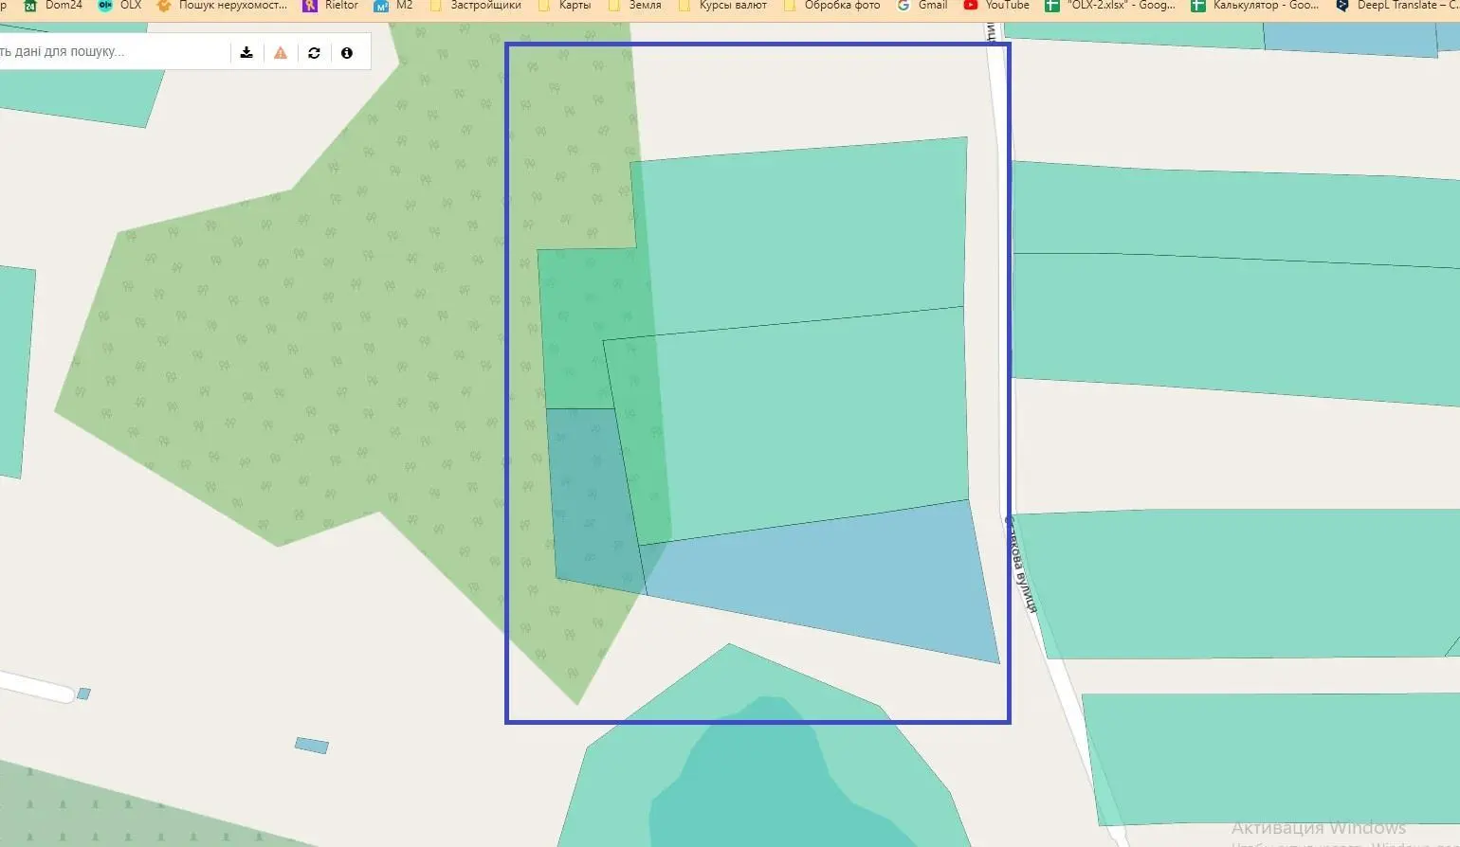The height and width of the screenshot is (847, 1460).
Task: Open the OLX-2.xlsx Google Sheets bookmark
Action: click(1110, 6)
